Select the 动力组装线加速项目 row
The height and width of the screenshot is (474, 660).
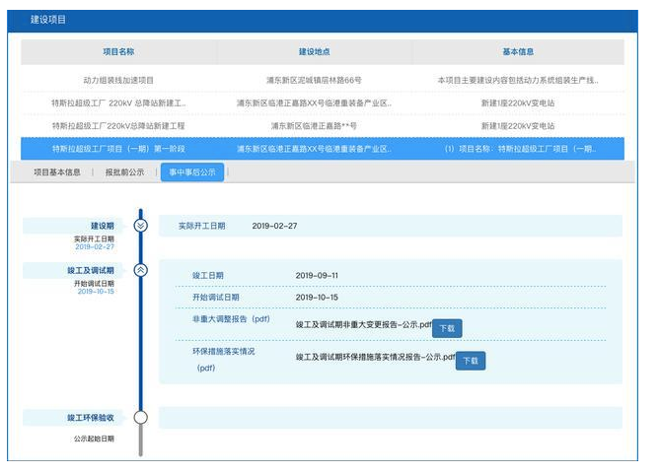click(323, 80)
